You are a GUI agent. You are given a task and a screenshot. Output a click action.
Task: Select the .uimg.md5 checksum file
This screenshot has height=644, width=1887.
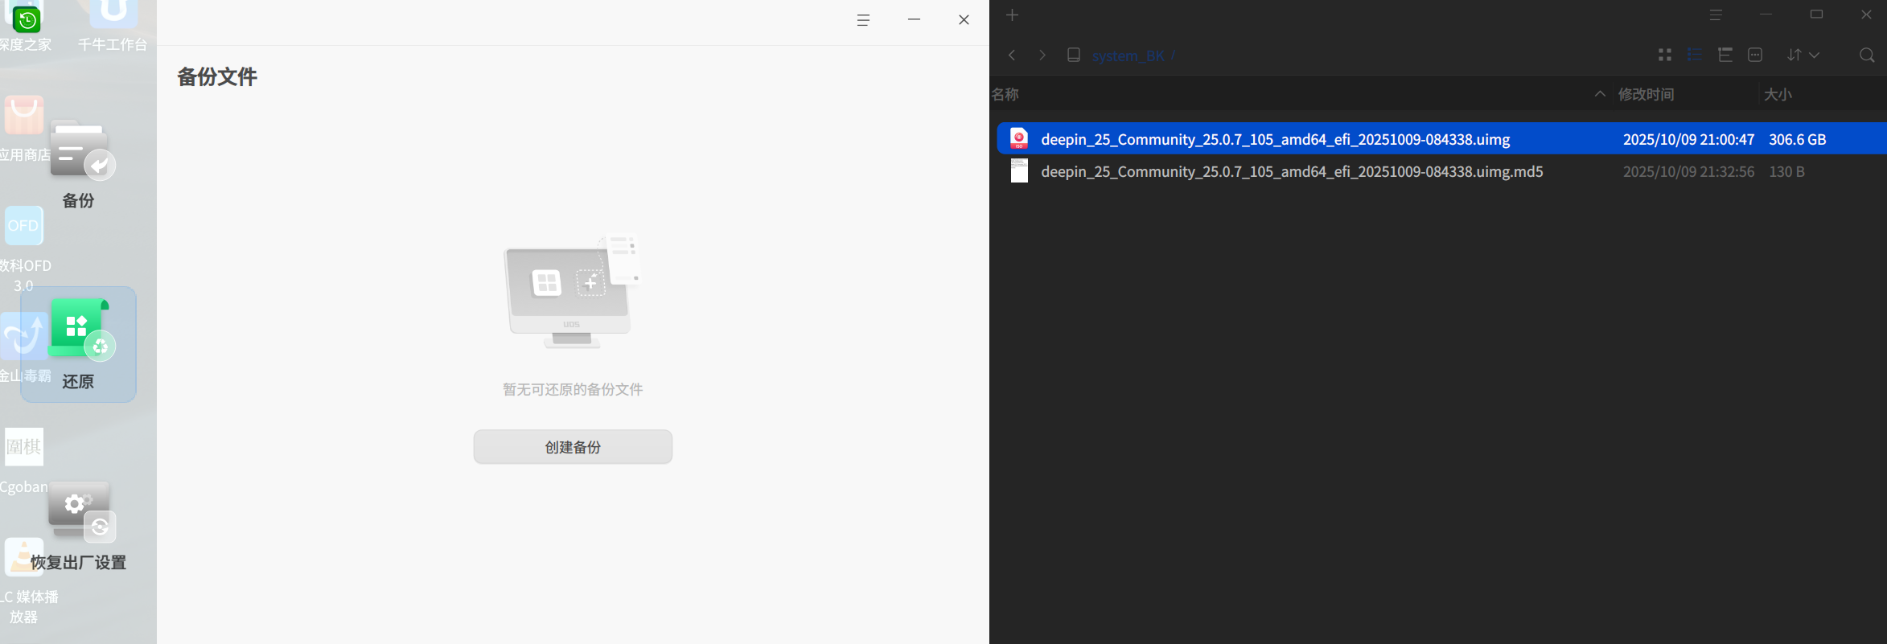(1441, 171)
